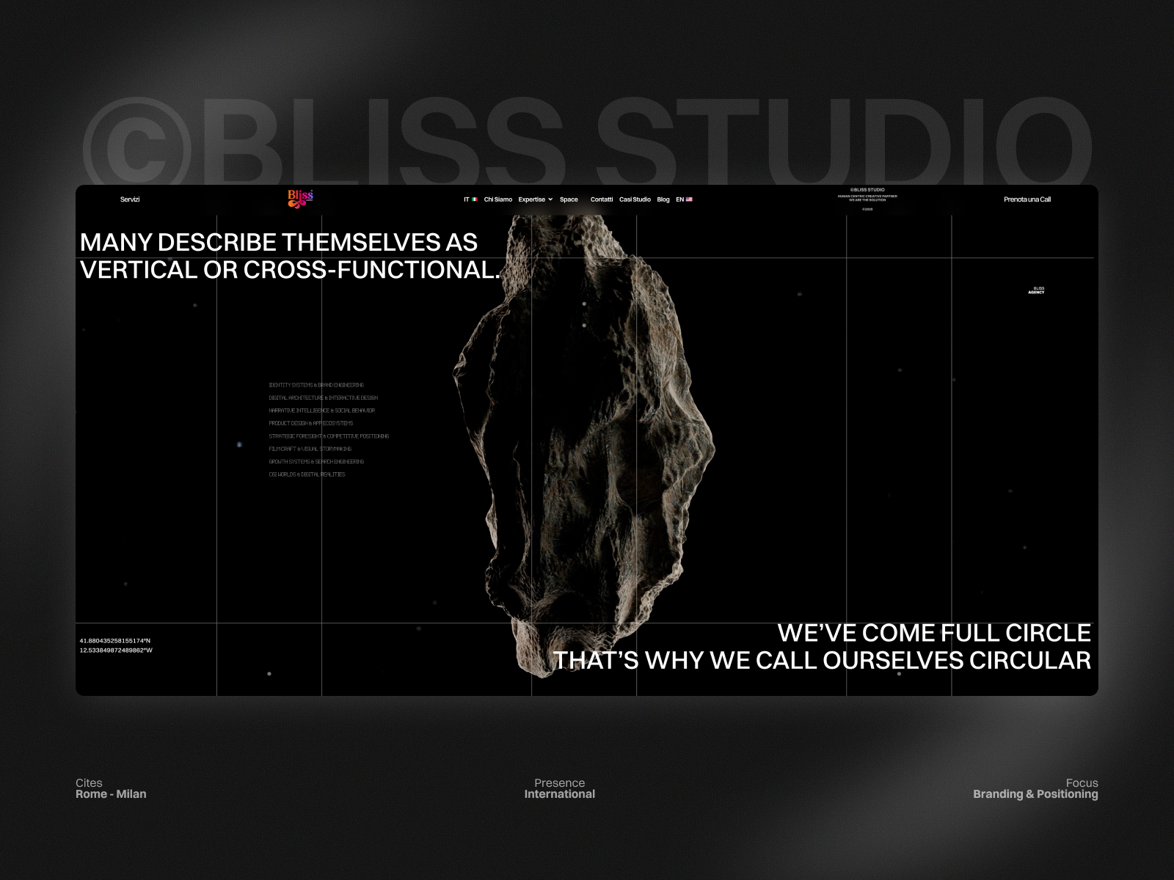Navigate to Contatti
Screen dimensions: 1174x880
coord(601,199)
